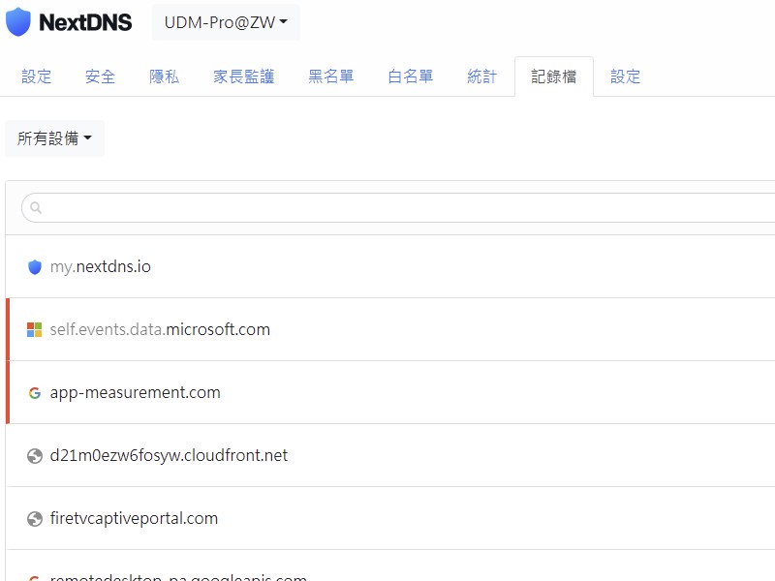Expand the 所有設備 device filter dropdown
775x581 pixels.
coord(54,138)
